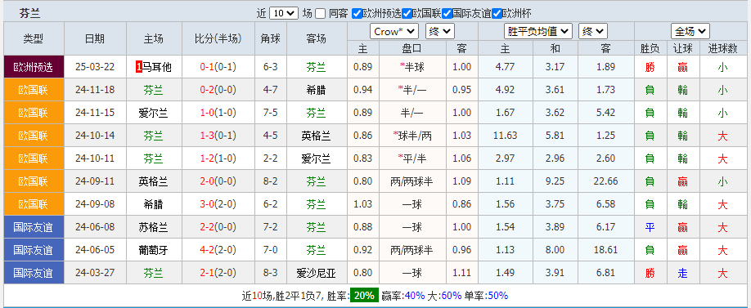751x308 pixels.
Task: Click the 欧洲预选 type cell
Action: pos(34,67)
